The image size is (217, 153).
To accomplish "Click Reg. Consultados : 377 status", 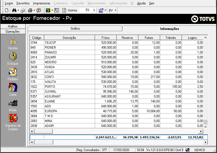I will (x=92, y=150).
